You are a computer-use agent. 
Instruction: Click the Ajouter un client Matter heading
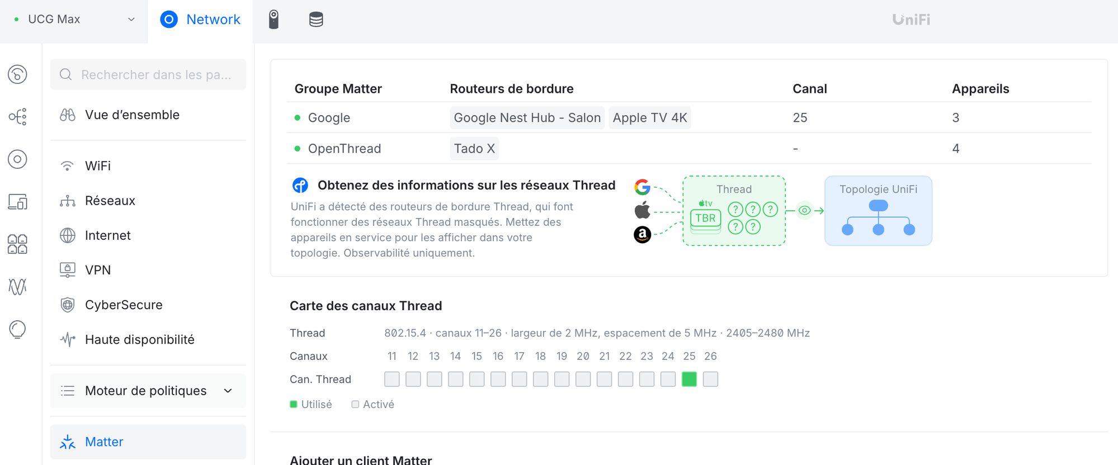coord(361,459)
